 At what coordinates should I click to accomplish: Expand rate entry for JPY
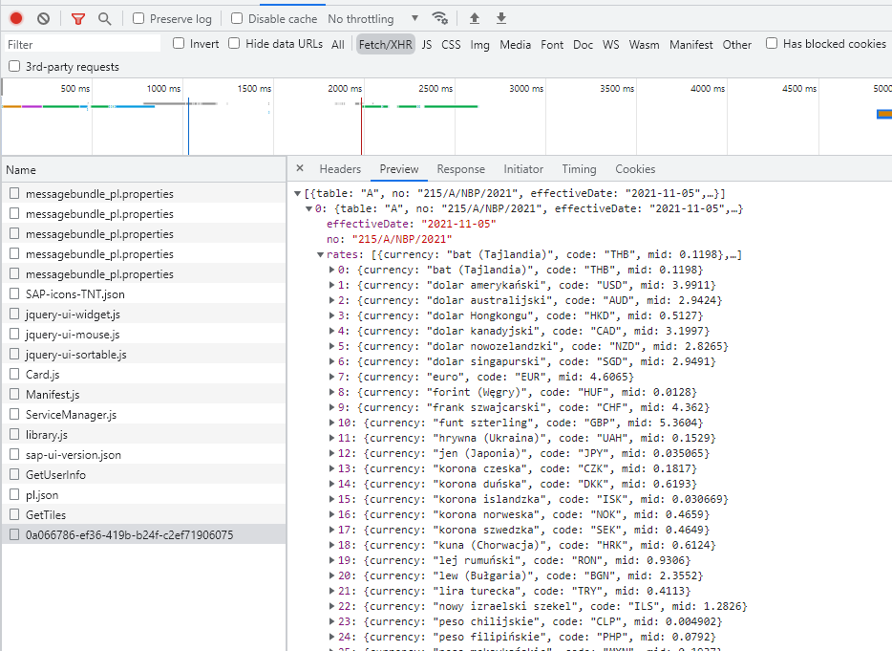331,453
